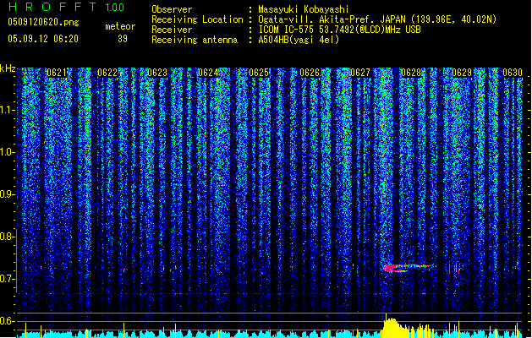Click the 0623 time marker
The width and height of the screenshot is (532, 338).
tap(157, 73)
